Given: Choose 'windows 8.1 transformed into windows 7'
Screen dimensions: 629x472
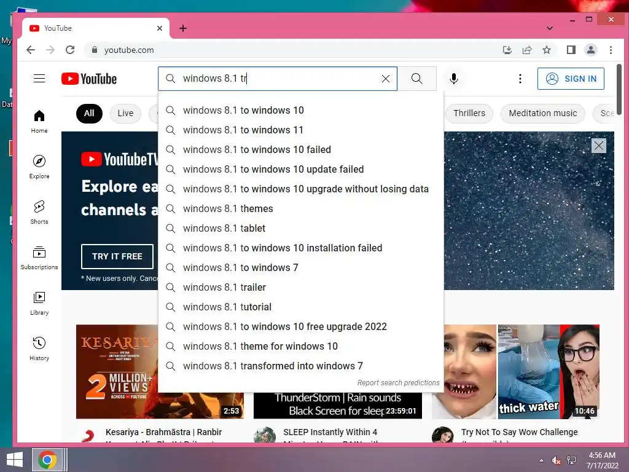Looking at the screenshot, I should (x=301, y=366).
